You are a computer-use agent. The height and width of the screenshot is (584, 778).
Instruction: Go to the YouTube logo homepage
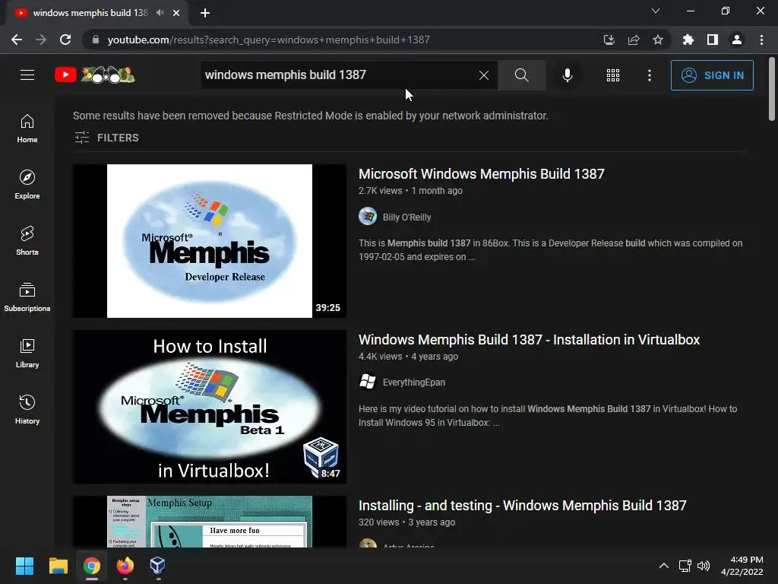coord(95,75)
